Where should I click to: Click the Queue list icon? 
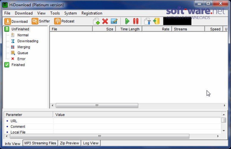pyautogui.click(x=13, y=53)
